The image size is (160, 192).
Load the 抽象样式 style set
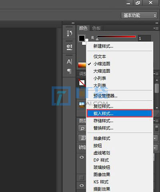click(120, 139)
